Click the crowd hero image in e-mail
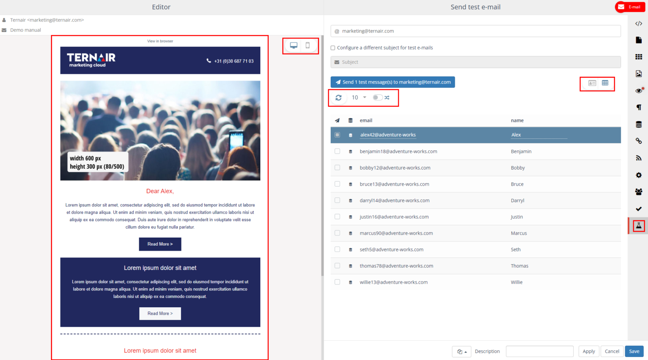 pyautogui.click(x=160, y=131)
